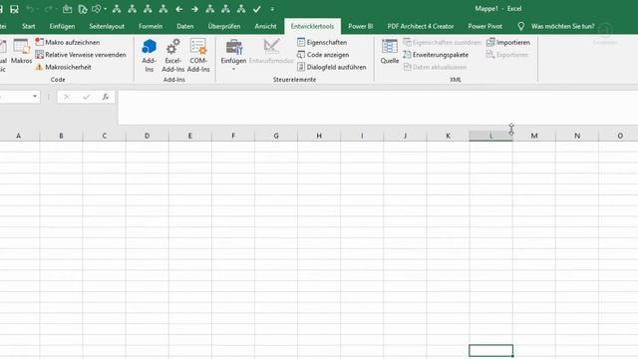
Task: Open the Einfügen ribbon tab
Action: pyautogui.click(x=62, y=26)
